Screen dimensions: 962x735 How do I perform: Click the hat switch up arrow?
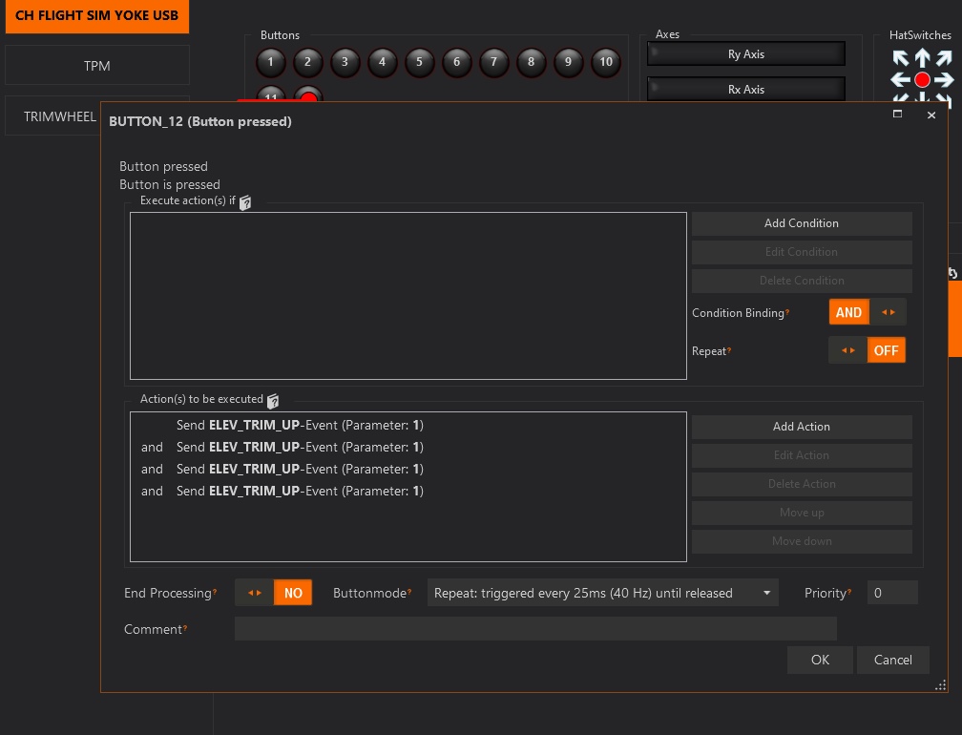(x=922, y=59)
